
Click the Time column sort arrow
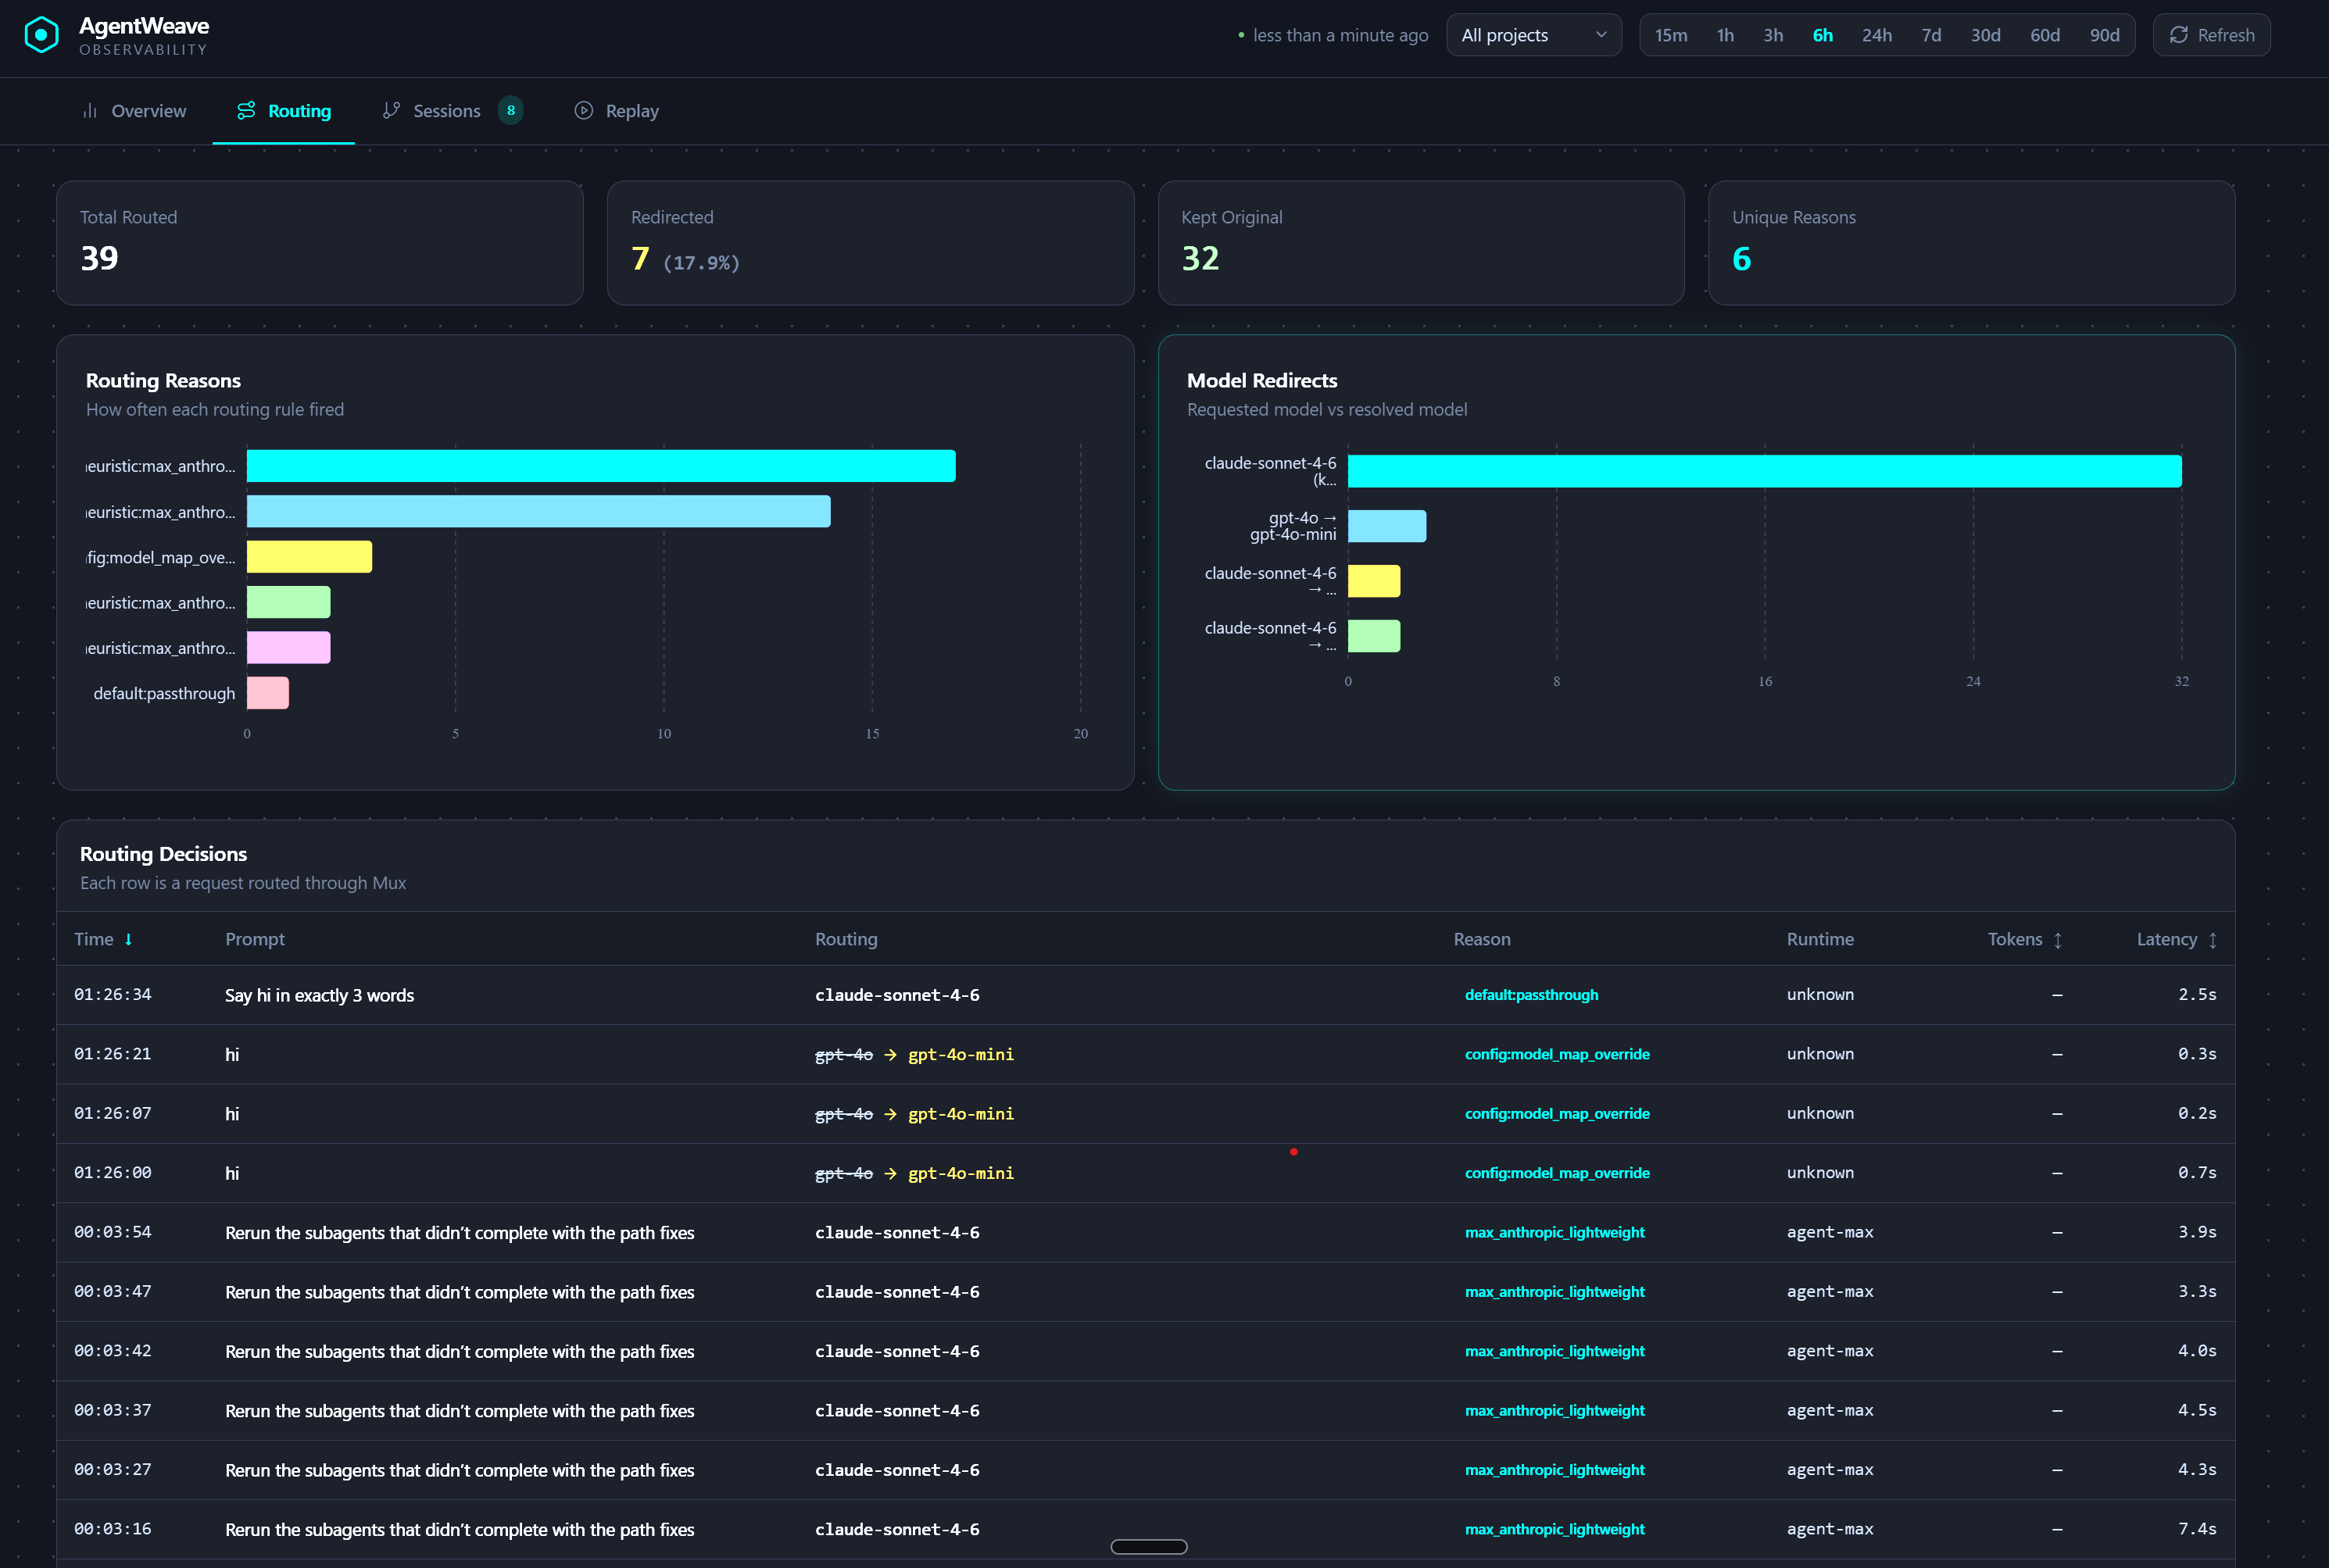(128, 939)
